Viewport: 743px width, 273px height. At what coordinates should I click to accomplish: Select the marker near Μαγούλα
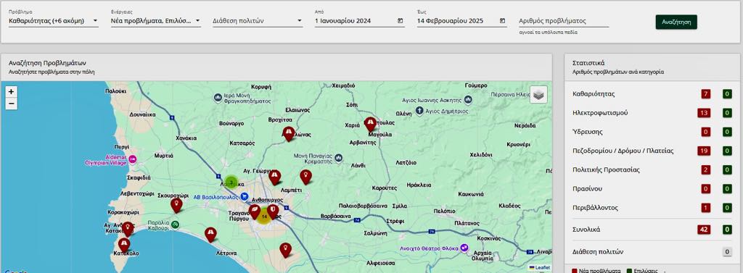point(370,125)
